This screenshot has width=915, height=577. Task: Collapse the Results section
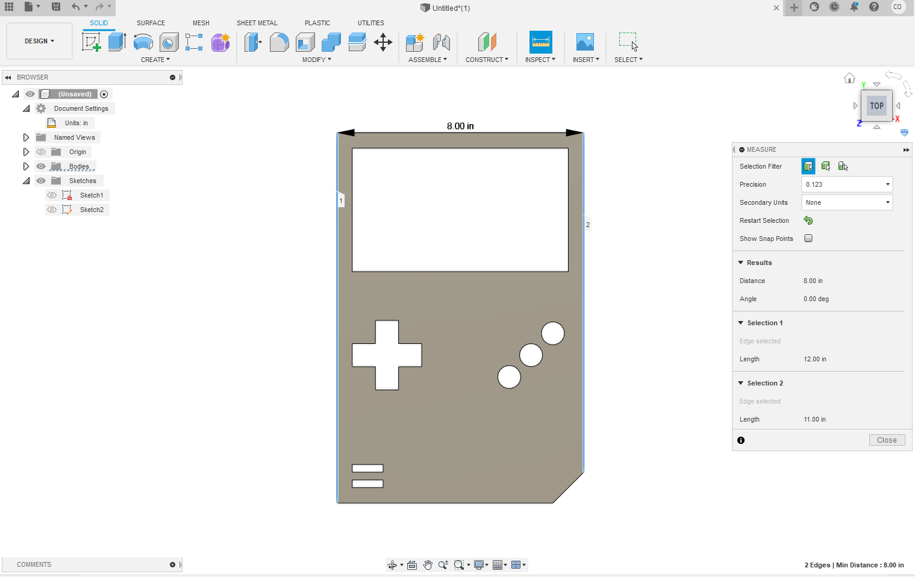click(x=741, y=263)
